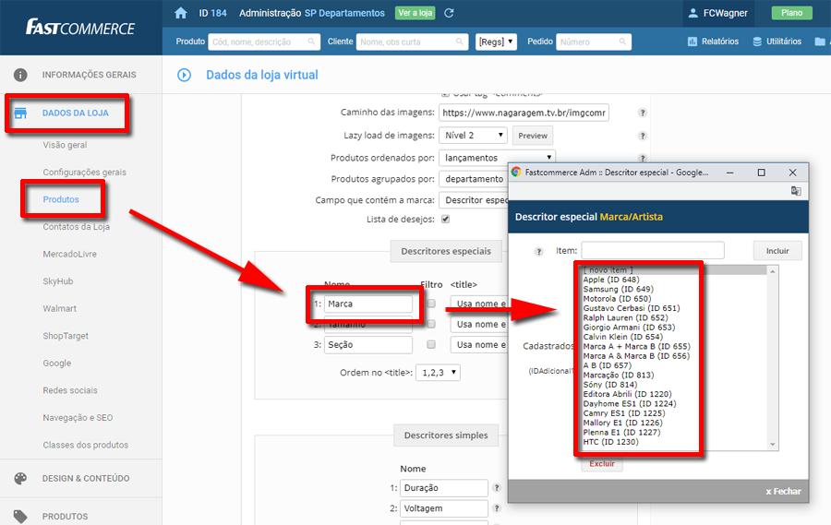Open SkyHub in sidebar
The width and height of the screenshot is (831, 525).
58,281
